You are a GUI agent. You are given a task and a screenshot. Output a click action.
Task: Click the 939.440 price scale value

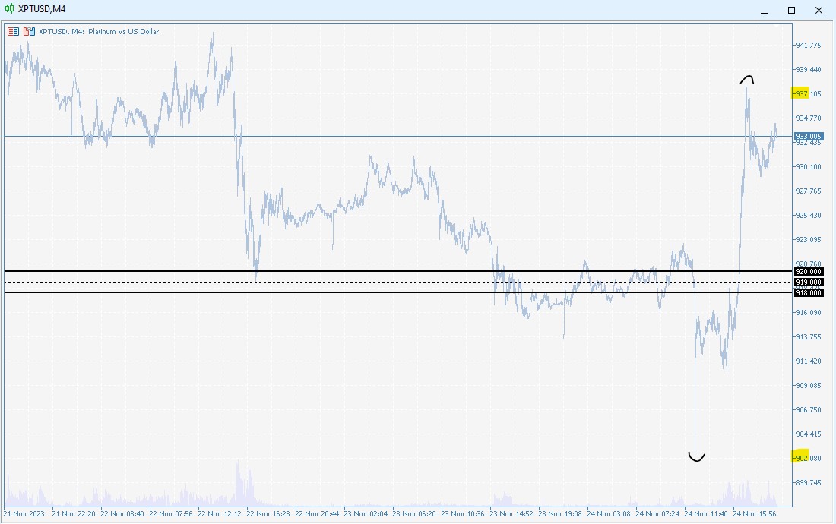tap(809, 69)
